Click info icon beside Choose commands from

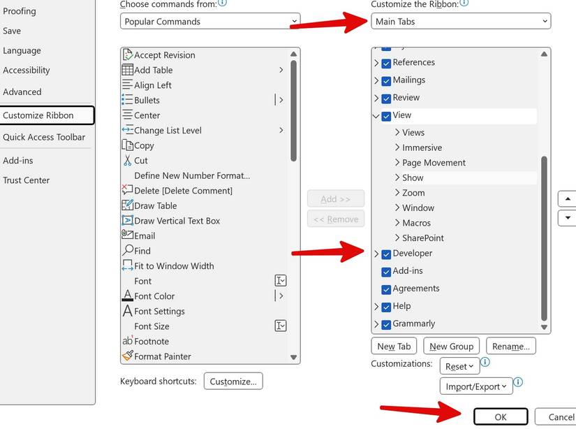coord(222,3)
